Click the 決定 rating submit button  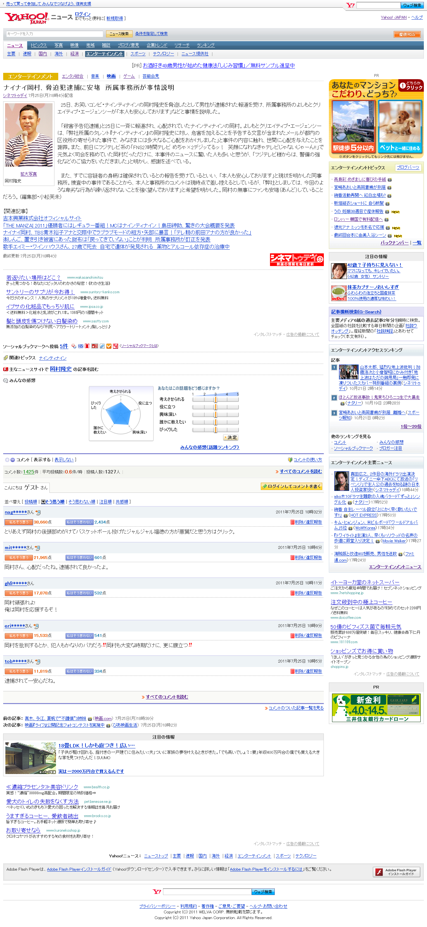[230, 438]
